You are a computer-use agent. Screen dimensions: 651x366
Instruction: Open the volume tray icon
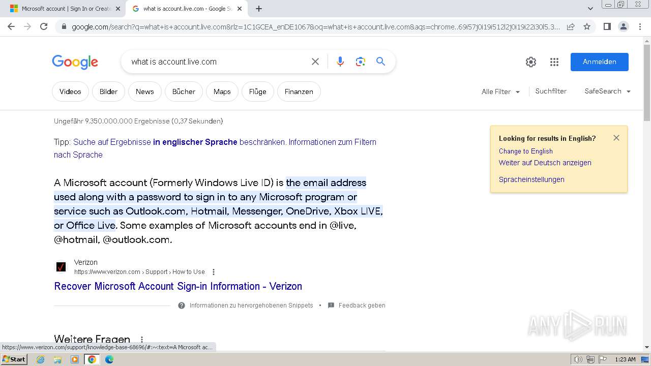pyautogui.click(x=578, y=359)
